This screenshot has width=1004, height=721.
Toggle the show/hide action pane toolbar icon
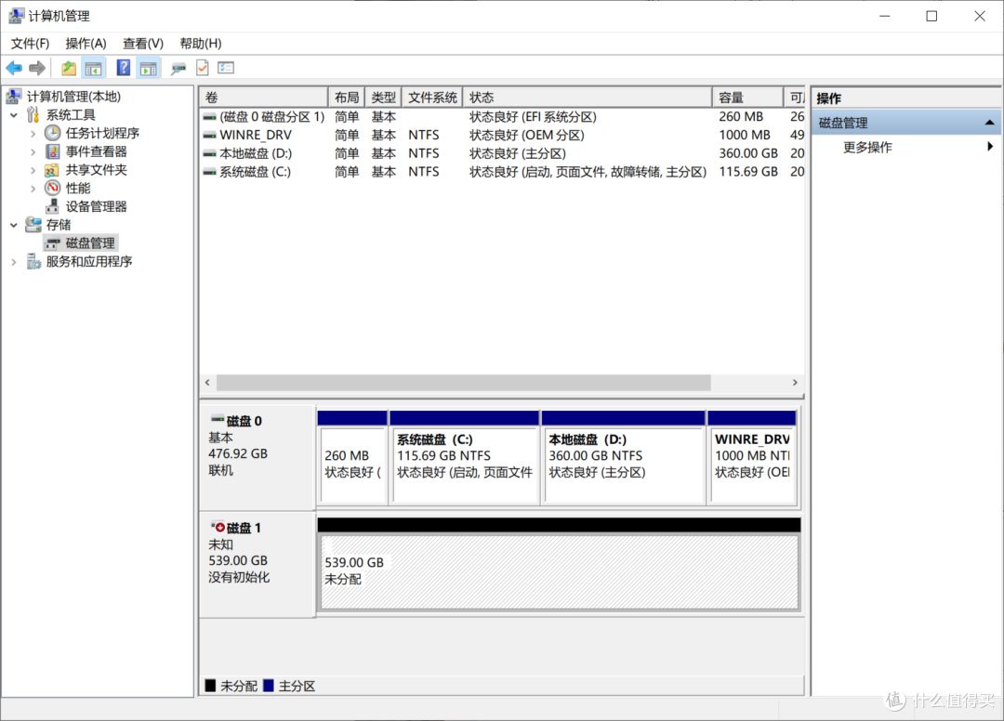click(149, 68)
